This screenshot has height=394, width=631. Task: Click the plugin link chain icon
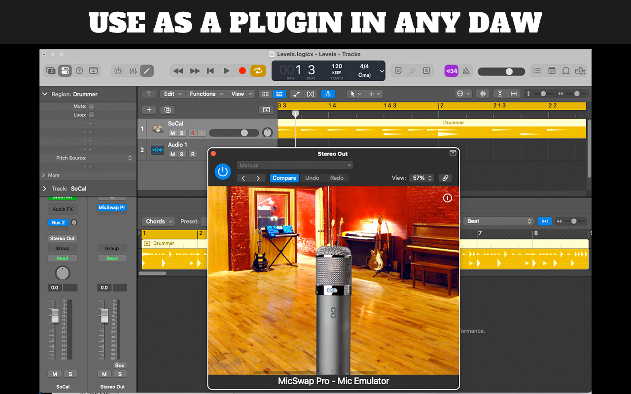pos(445,178)
